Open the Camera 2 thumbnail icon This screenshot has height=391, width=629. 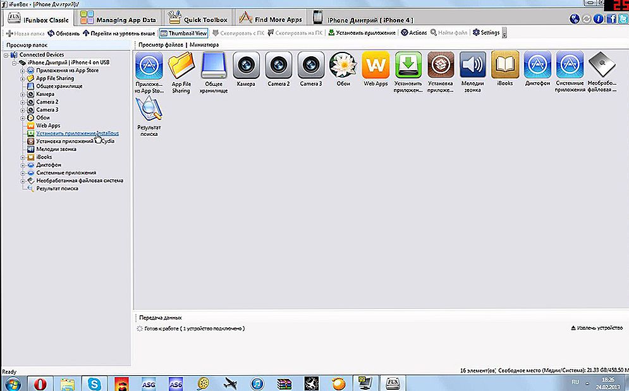click(x=278, y=65)
